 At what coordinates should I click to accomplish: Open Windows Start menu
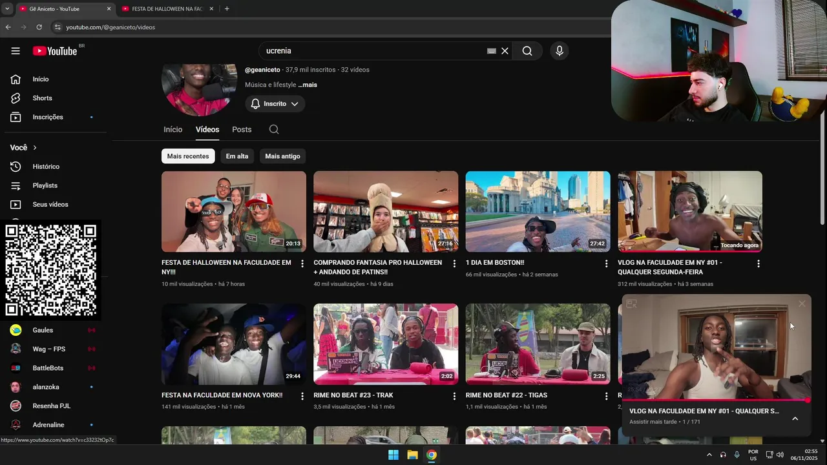pos(393,455)
